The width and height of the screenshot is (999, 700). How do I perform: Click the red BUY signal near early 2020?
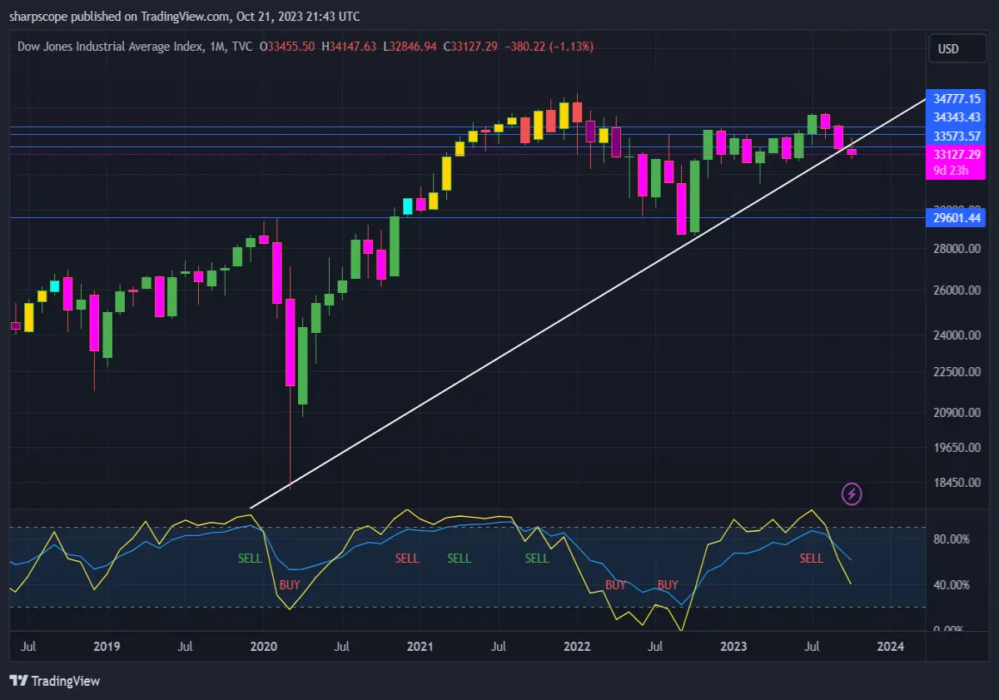point(290,585)
